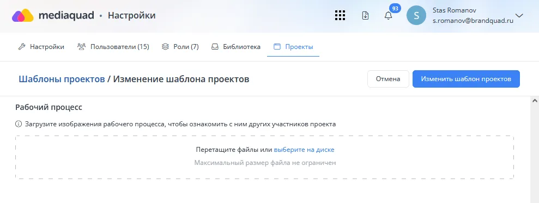This screenshot has width=539, height=203.
Task: Click the layers icon on the Роли tab
Action: click(x=165, y=47)
